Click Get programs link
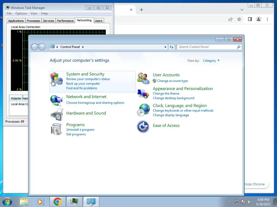This screenshot has height=207, width=277. pos(76,134)
